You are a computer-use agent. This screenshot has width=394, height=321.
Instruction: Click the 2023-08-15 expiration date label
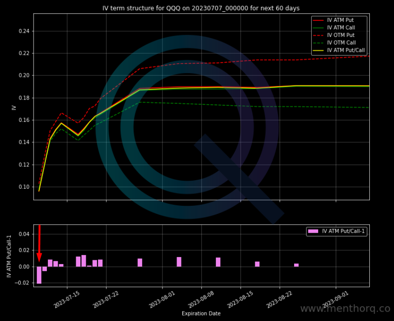240,299
